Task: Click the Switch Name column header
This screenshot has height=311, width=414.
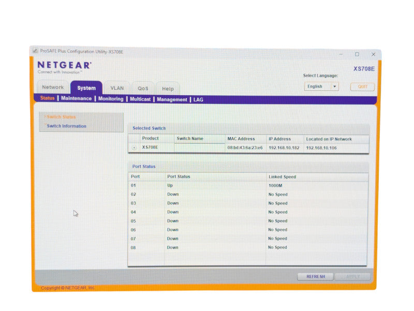Action: [190, 138]
